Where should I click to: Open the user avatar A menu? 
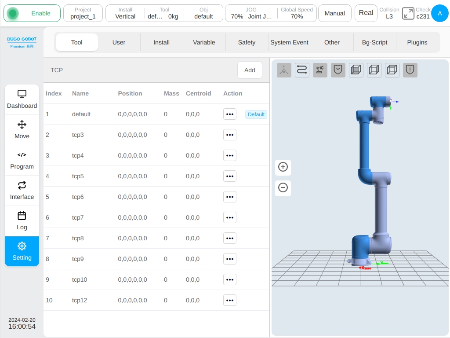pyautogui.click(x=439, y=13)
